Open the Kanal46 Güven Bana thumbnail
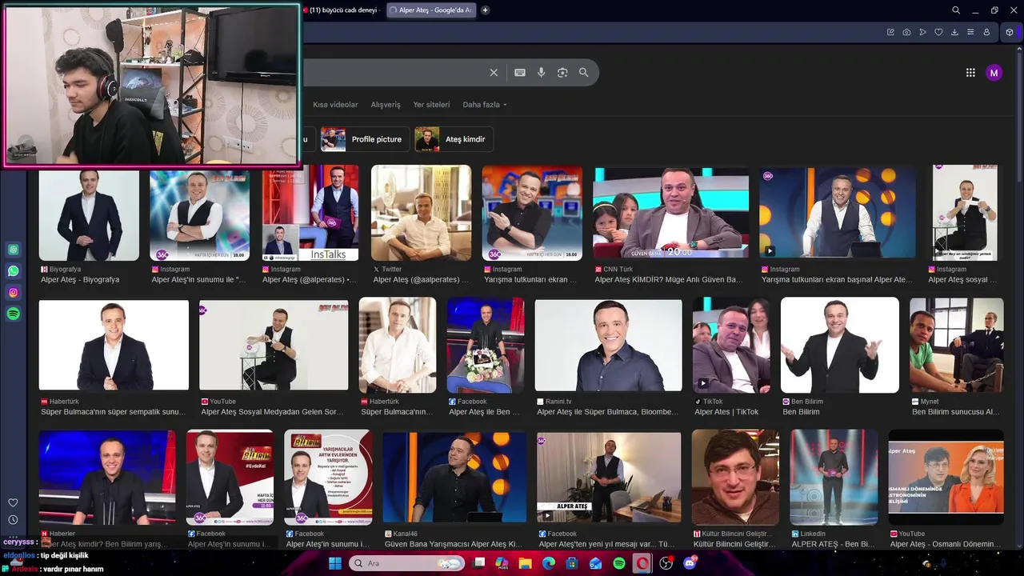Screen dimensions: 1024x576 coord(455,478)
